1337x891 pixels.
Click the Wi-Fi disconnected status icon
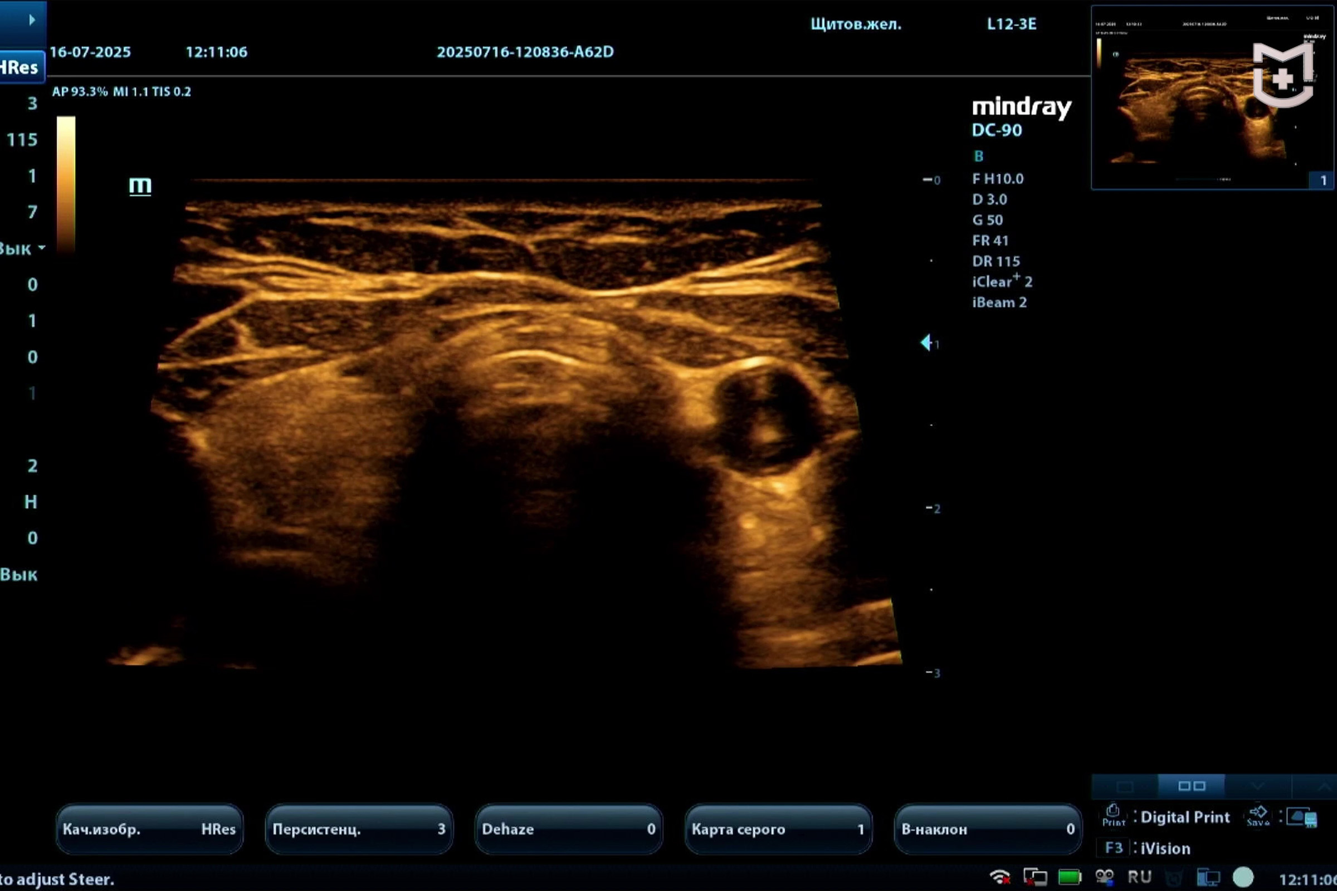(1000, 877)
